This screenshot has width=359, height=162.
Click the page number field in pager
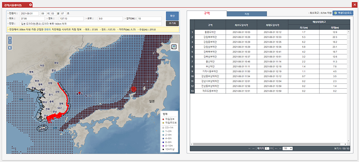(267, 148)
